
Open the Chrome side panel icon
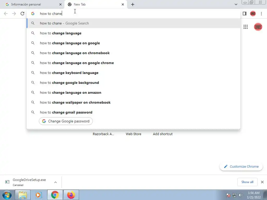(245, 14)
